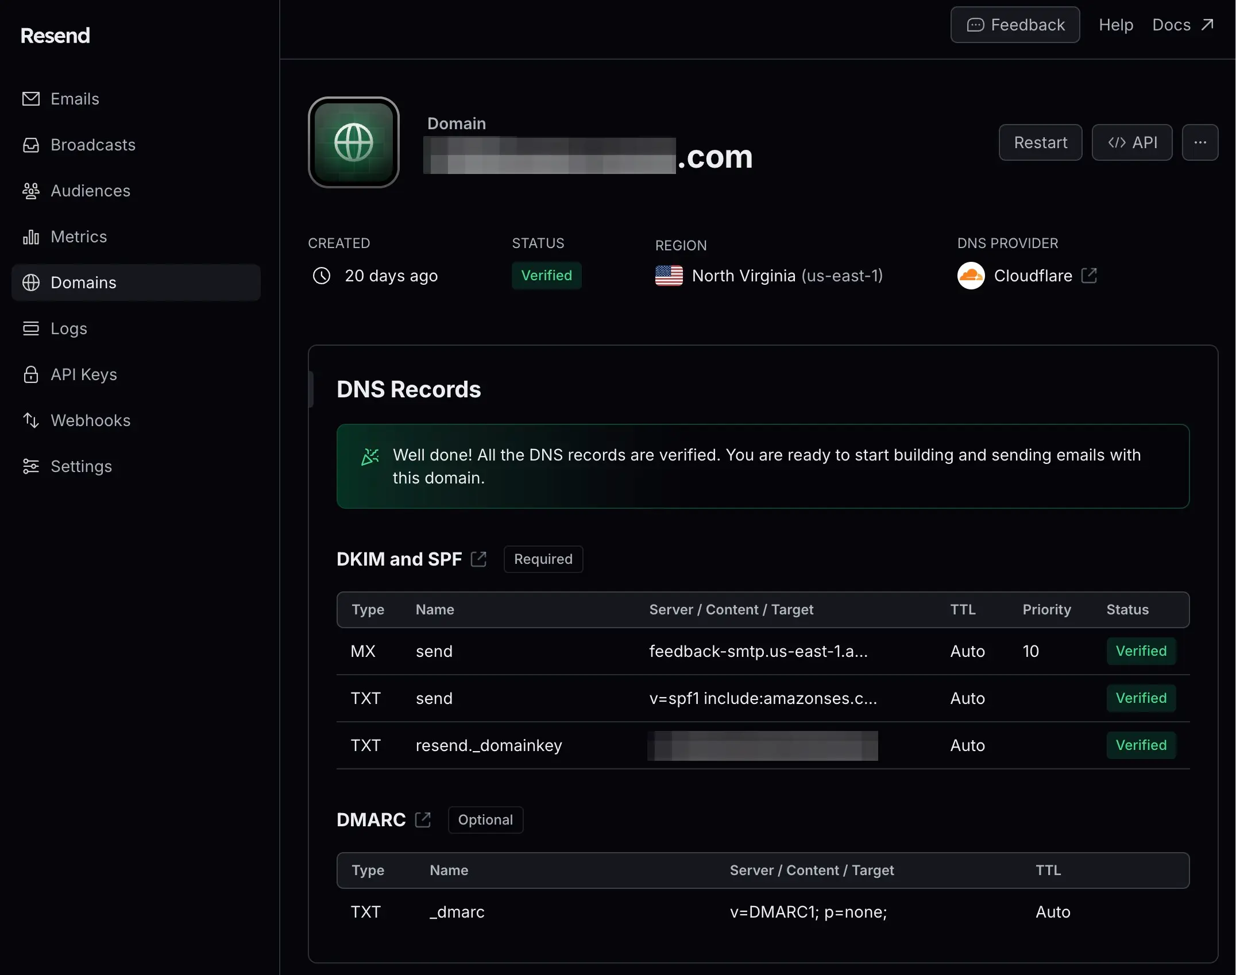Click the large domain globe icon
Viewport: 1236px width, 975px height.
tap(354, 142)
